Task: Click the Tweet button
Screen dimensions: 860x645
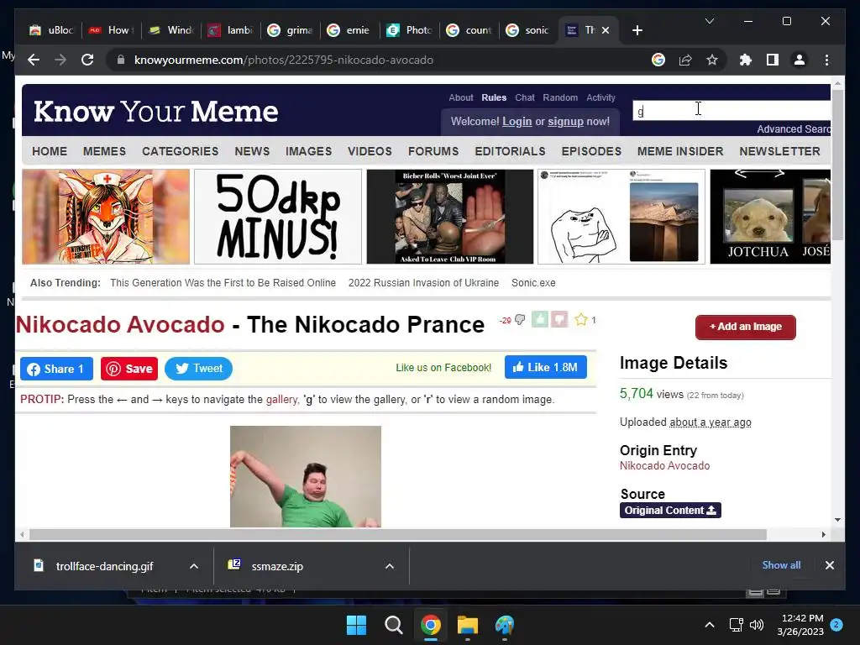Action: coord(198,369)
